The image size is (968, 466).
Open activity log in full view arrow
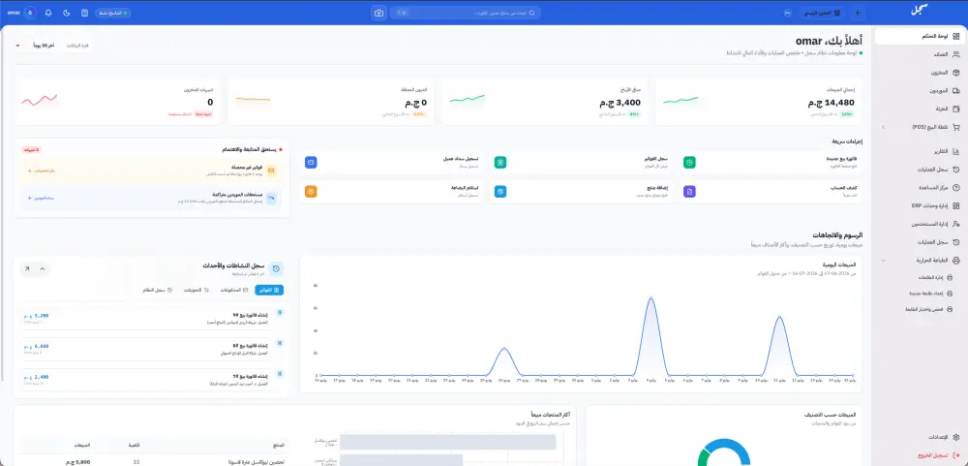26,269
